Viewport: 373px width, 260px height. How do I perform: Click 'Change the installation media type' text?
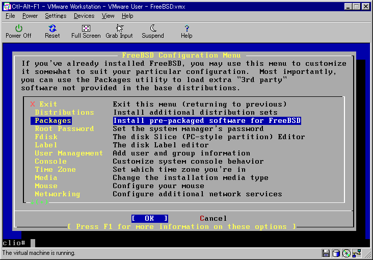(191, 177)
